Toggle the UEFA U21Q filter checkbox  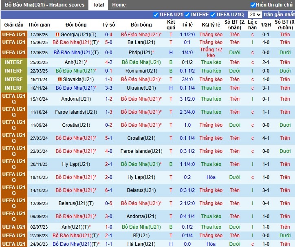coord(213,15)
